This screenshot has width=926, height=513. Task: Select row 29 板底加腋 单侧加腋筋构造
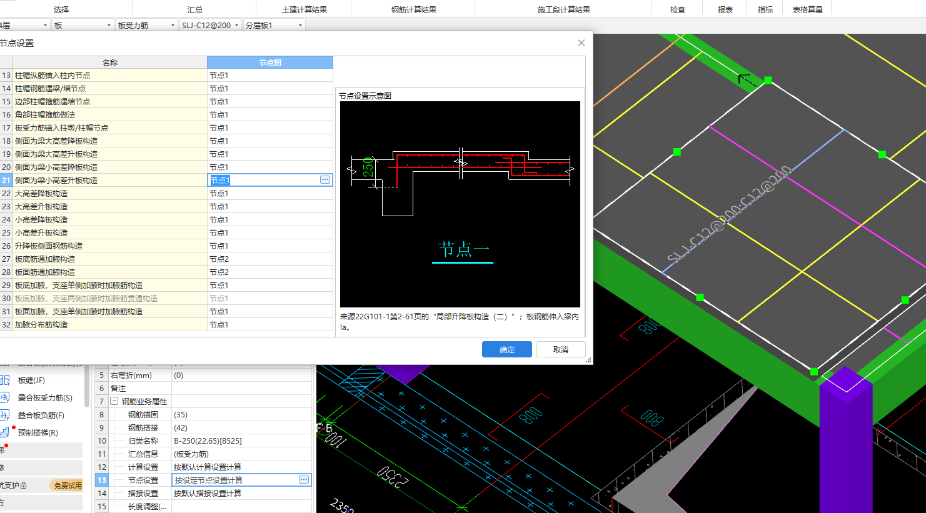110,285
